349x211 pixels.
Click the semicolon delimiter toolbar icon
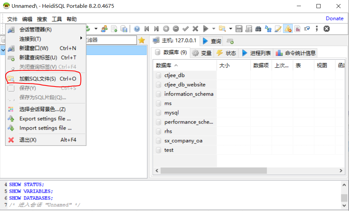[317, 29]
